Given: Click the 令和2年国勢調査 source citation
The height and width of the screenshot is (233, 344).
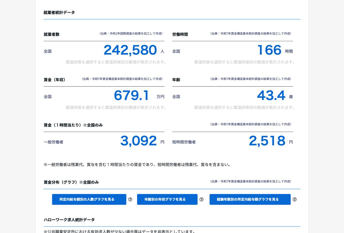Looking at the screenshot, I should 131,33.
